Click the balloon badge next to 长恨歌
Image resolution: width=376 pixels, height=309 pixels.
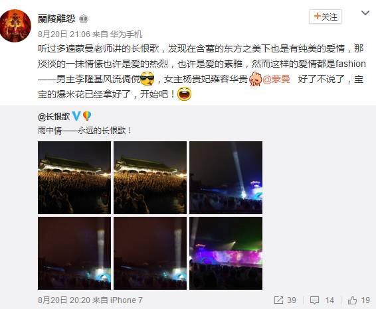(87, 116)
